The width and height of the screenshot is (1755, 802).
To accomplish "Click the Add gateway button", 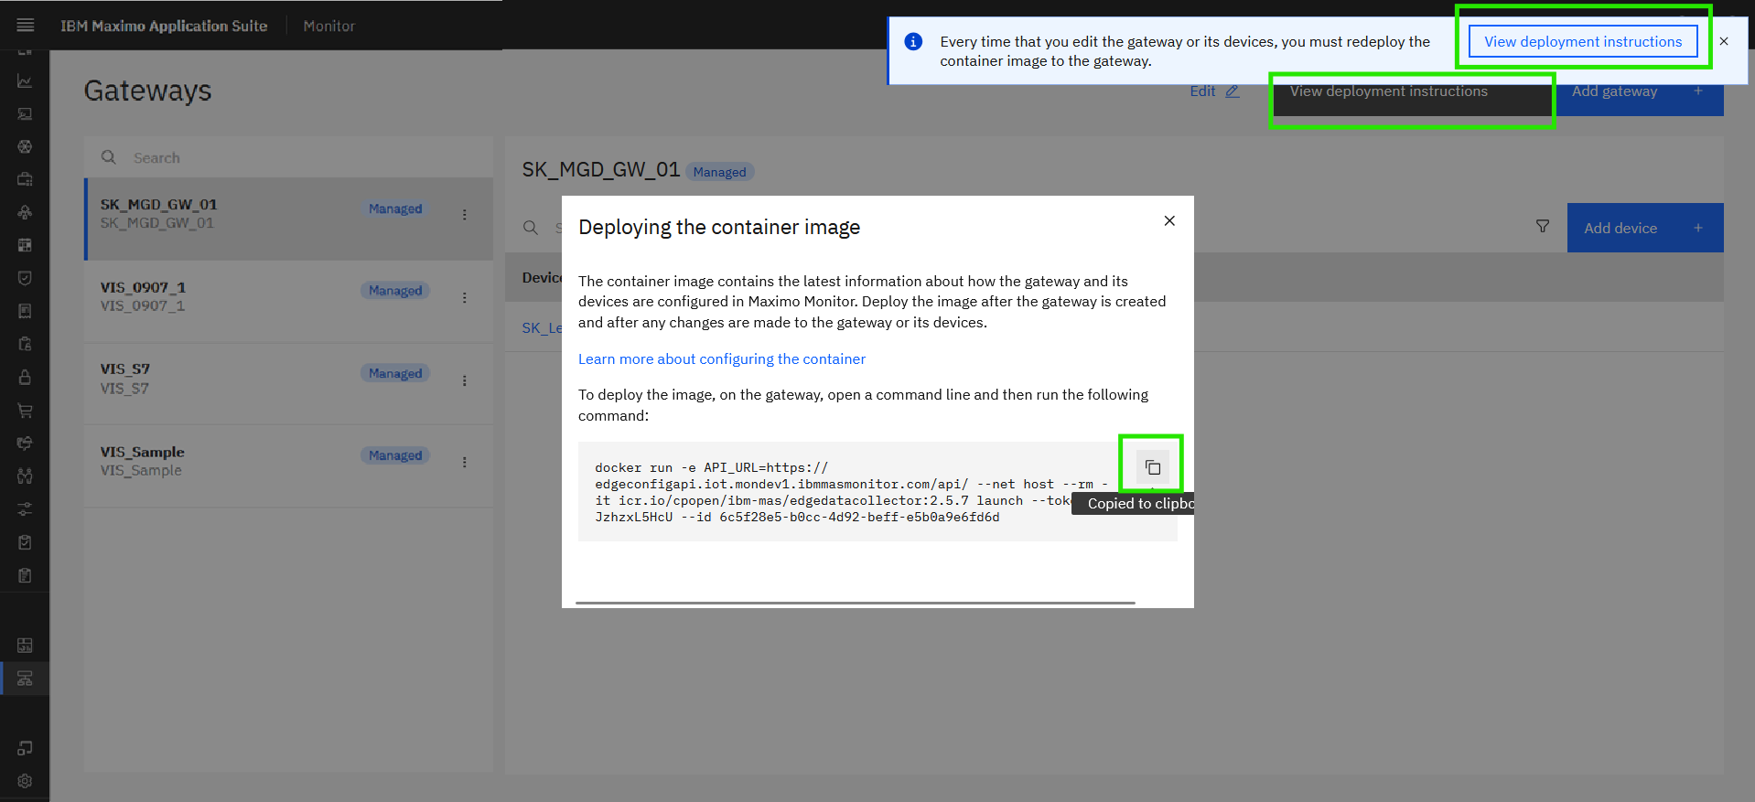I will [x=1640, y=91].
